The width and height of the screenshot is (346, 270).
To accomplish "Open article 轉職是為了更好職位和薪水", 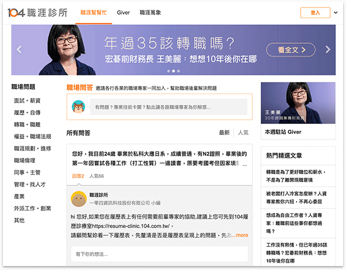I will click(x=296, y=176).
